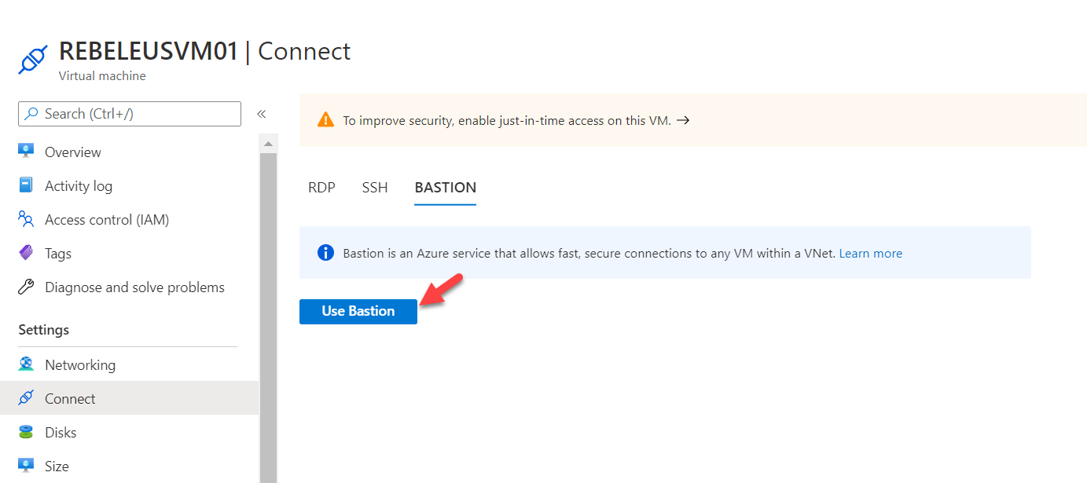Select the BASTION tab

446,188
